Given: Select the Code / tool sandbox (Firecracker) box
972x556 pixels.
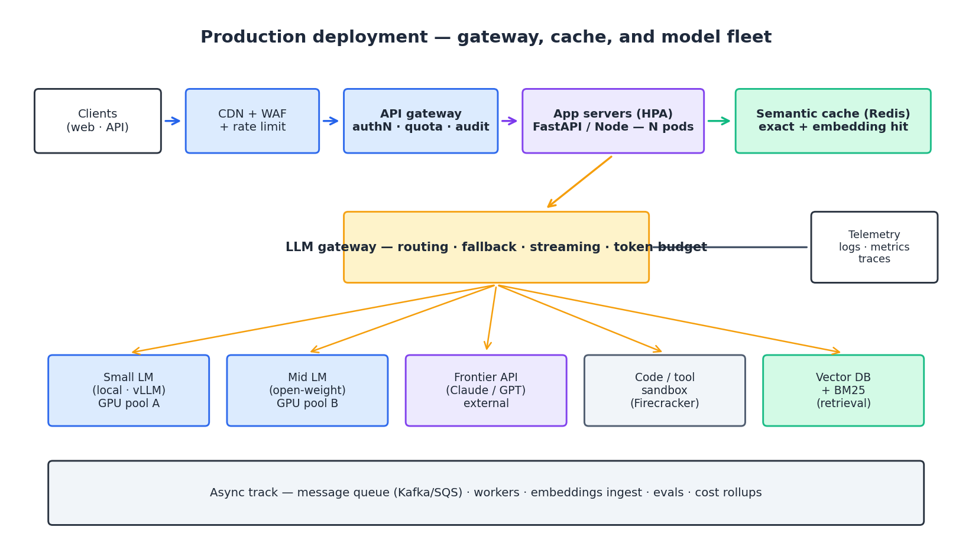Looking at the screenshot, I should (664, 390).
